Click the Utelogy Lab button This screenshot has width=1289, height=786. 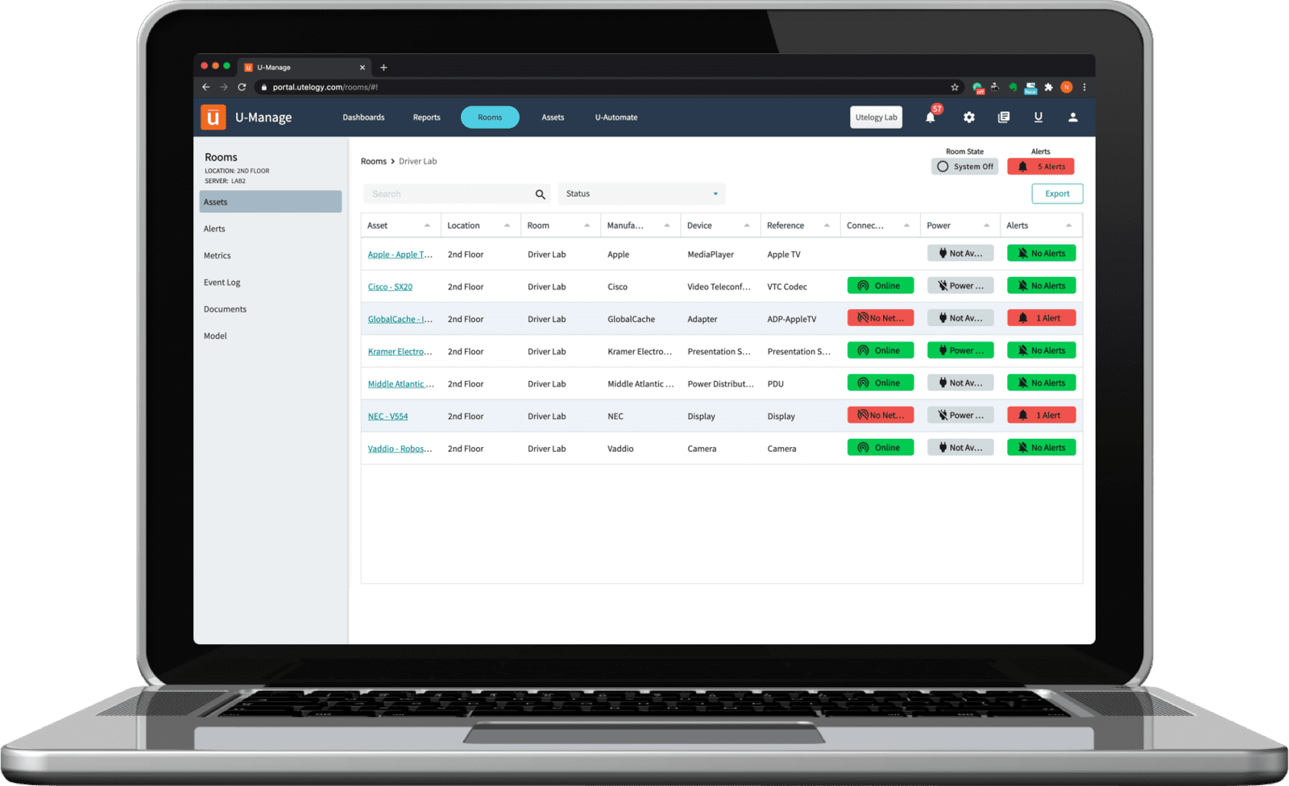coord(876,118)
